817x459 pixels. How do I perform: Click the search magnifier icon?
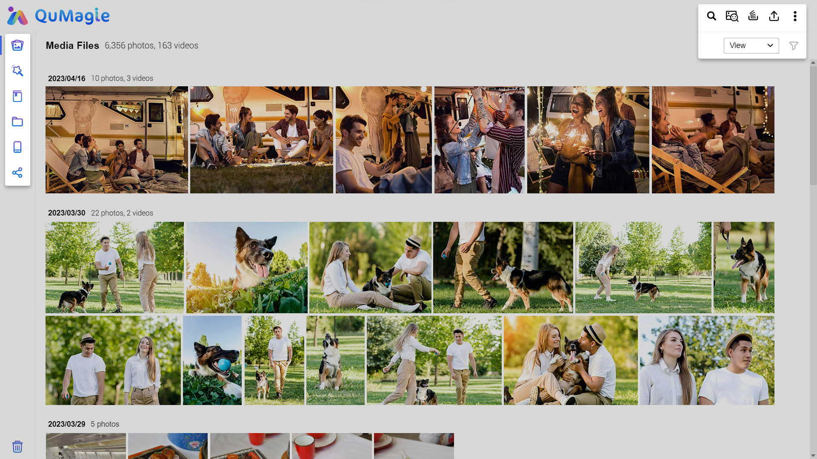[711, 16]
